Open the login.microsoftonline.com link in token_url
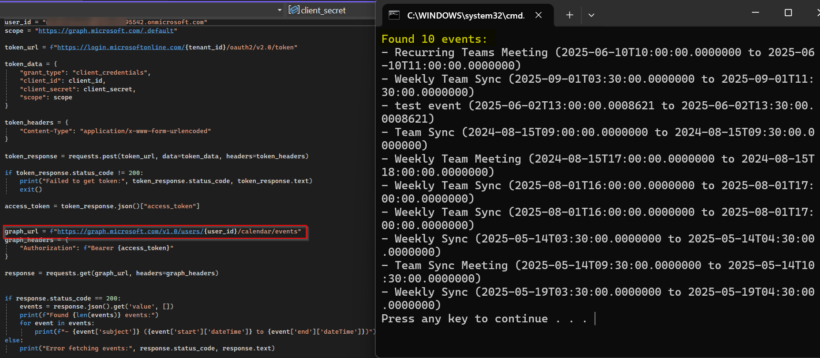The height and width of the screenshot is (358, 820). pos(121,48)
